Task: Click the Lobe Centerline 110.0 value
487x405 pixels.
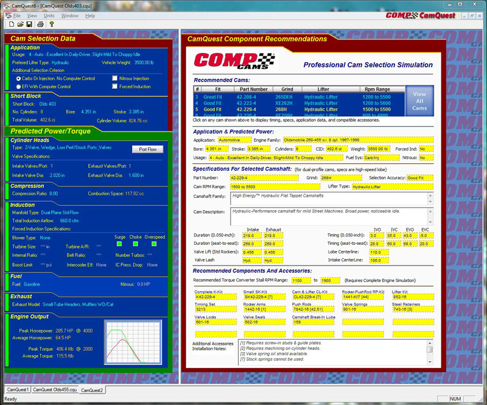Action: point(379,252)
